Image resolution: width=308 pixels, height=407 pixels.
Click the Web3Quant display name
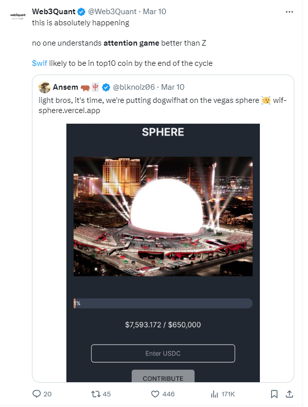(54, 12)
